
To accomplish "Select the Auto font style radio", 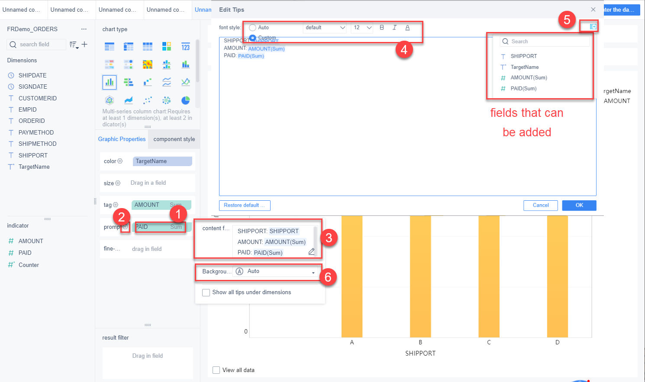I will coord(252,27).
